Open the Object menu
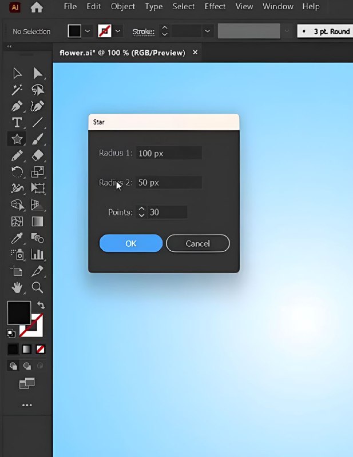353x457 pixels. coord(123,7)
